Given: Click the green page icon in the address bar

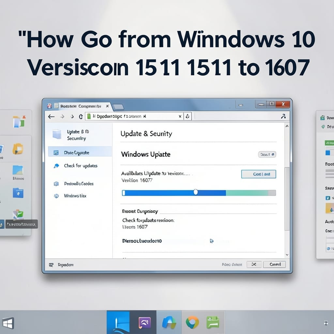Looking at the screenshot, I should coord(89,116).
